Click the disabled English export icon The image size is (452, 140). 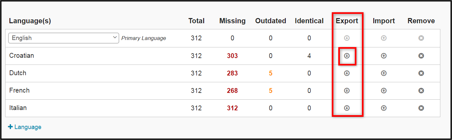(347, 38)
